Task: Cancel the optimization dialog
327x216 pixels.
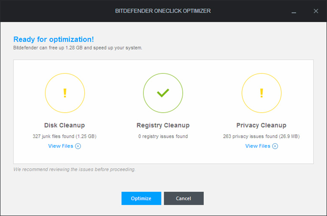Action: (x=184, y=198)
